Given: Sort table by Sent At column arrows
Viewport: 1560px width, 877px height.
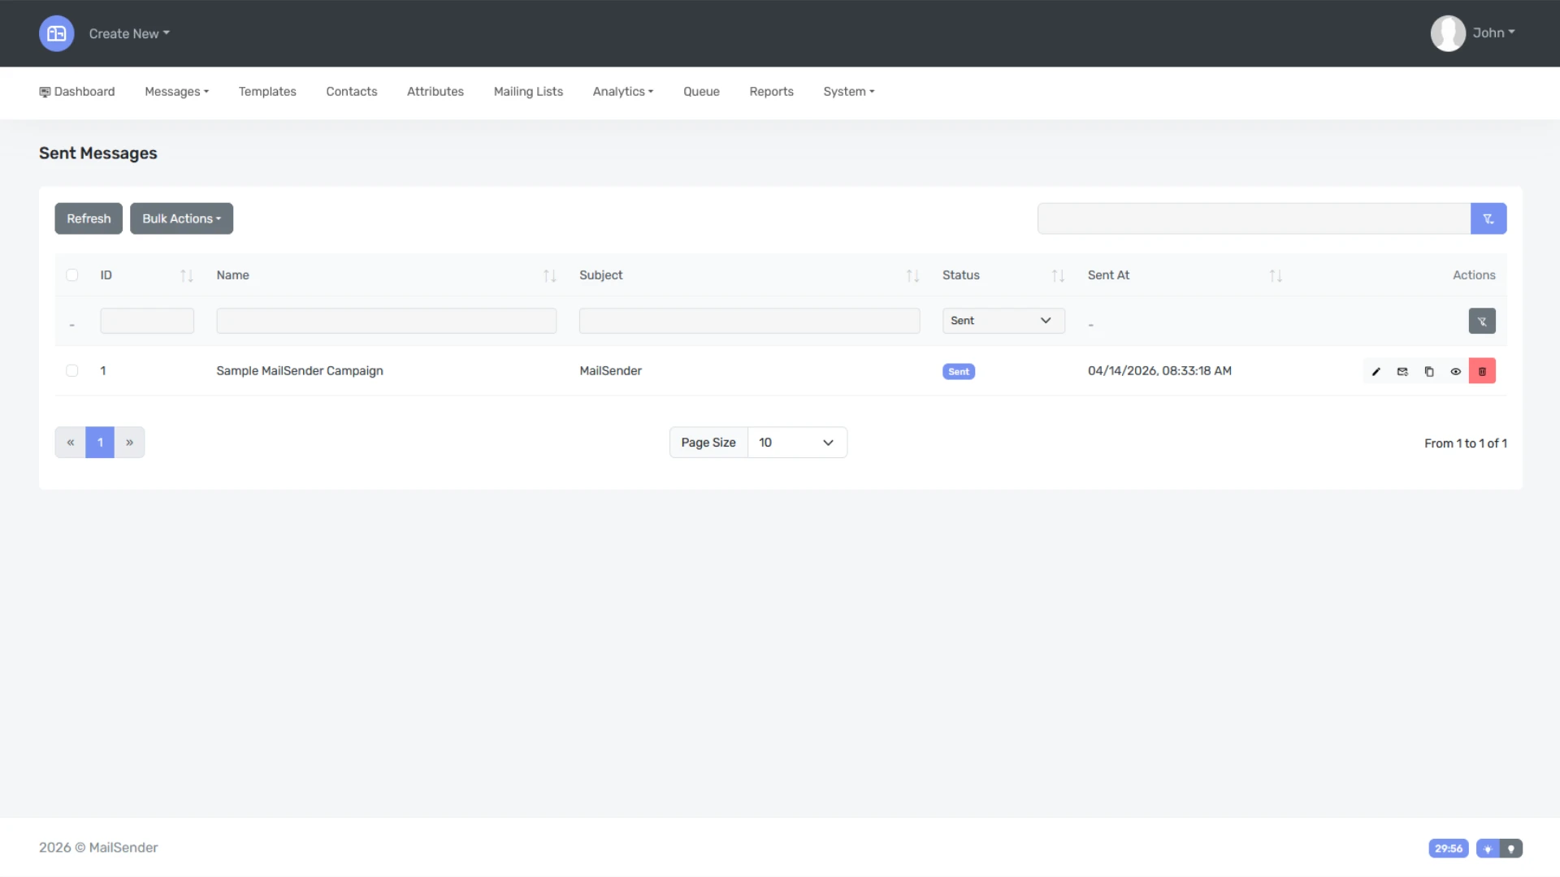Looking at the screenshot, I should coord(1276,276).
